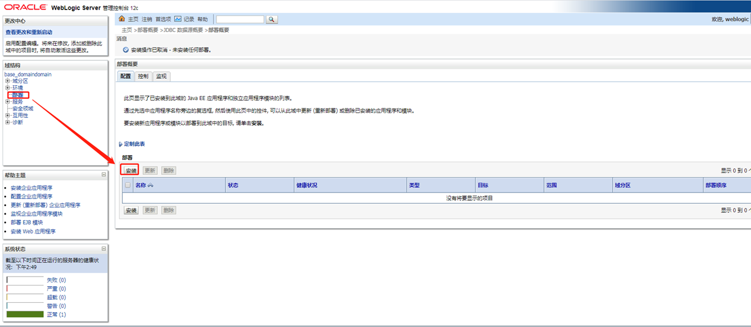The width and height of the screenshot is (751, 327).
Task: Select base_domaindomain in the domain tree
Action: (x=28, y=74)
